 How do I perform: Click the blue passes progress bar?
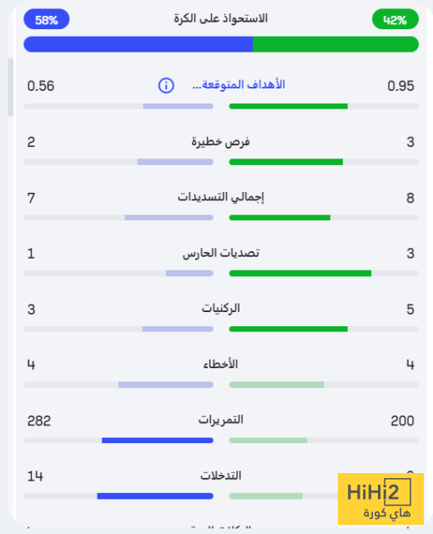click(x=158, y=441)
